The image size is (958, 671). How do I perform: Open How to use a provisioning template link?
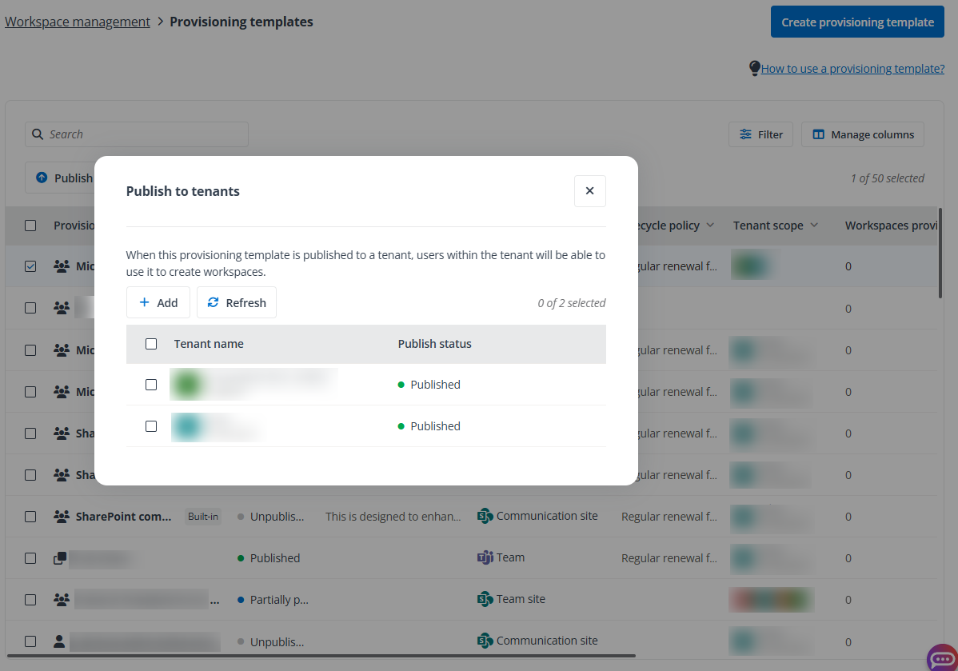pyautogui.click(x=852, y=69)
